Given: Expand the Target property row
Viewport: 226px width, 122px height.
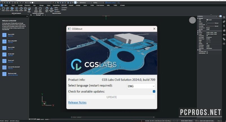Looking at the screenshot, I should pos(198,34).
